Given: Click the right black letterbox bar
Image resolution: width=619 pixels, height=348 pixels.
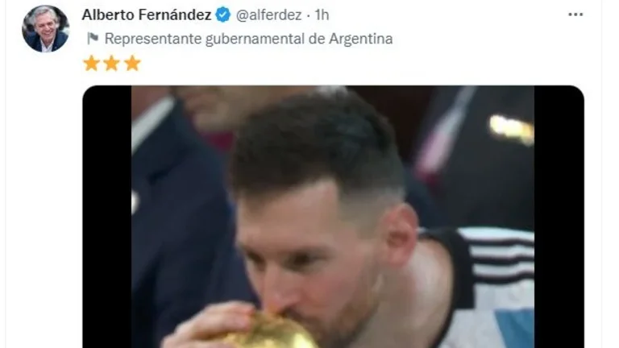Looking at the screenshot, I should pyautogui.click(x=559, y=217).
